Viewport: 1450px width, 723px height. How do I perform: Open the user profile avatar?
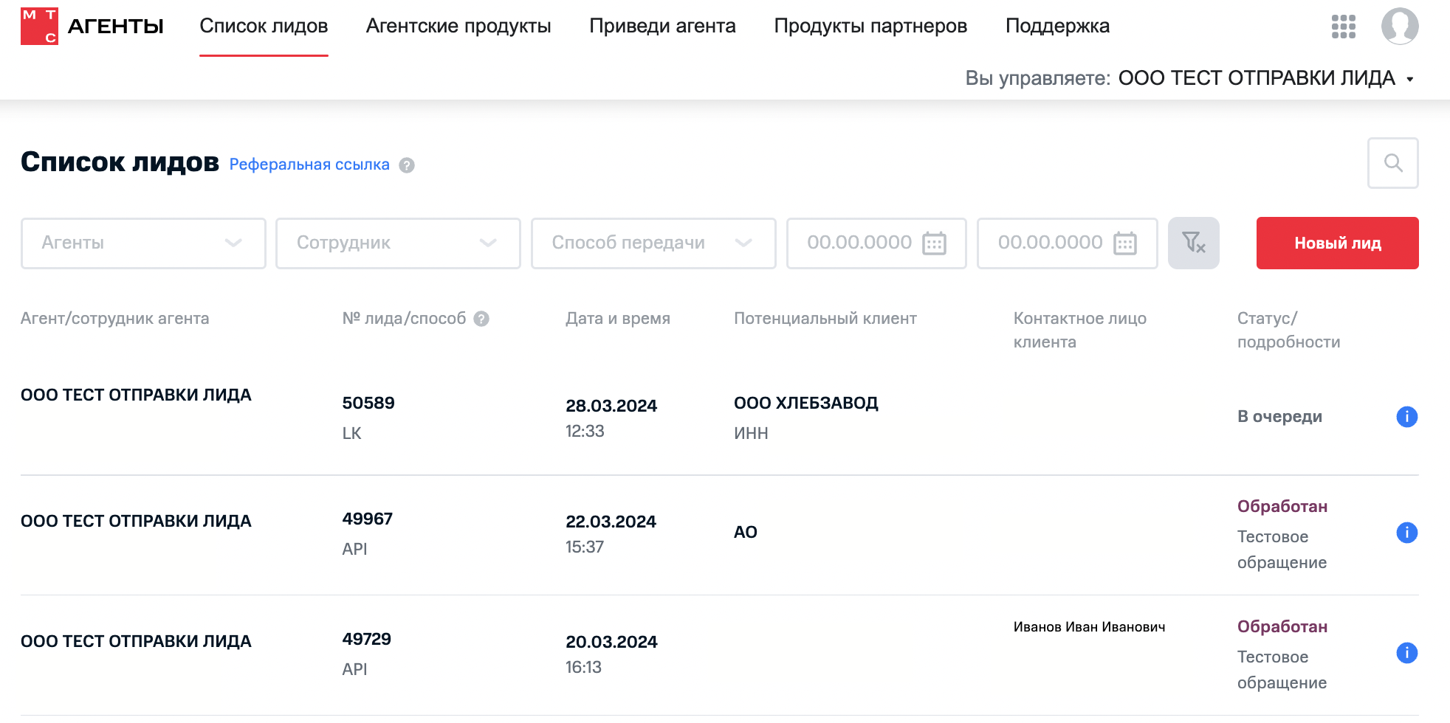[1400, 27]
